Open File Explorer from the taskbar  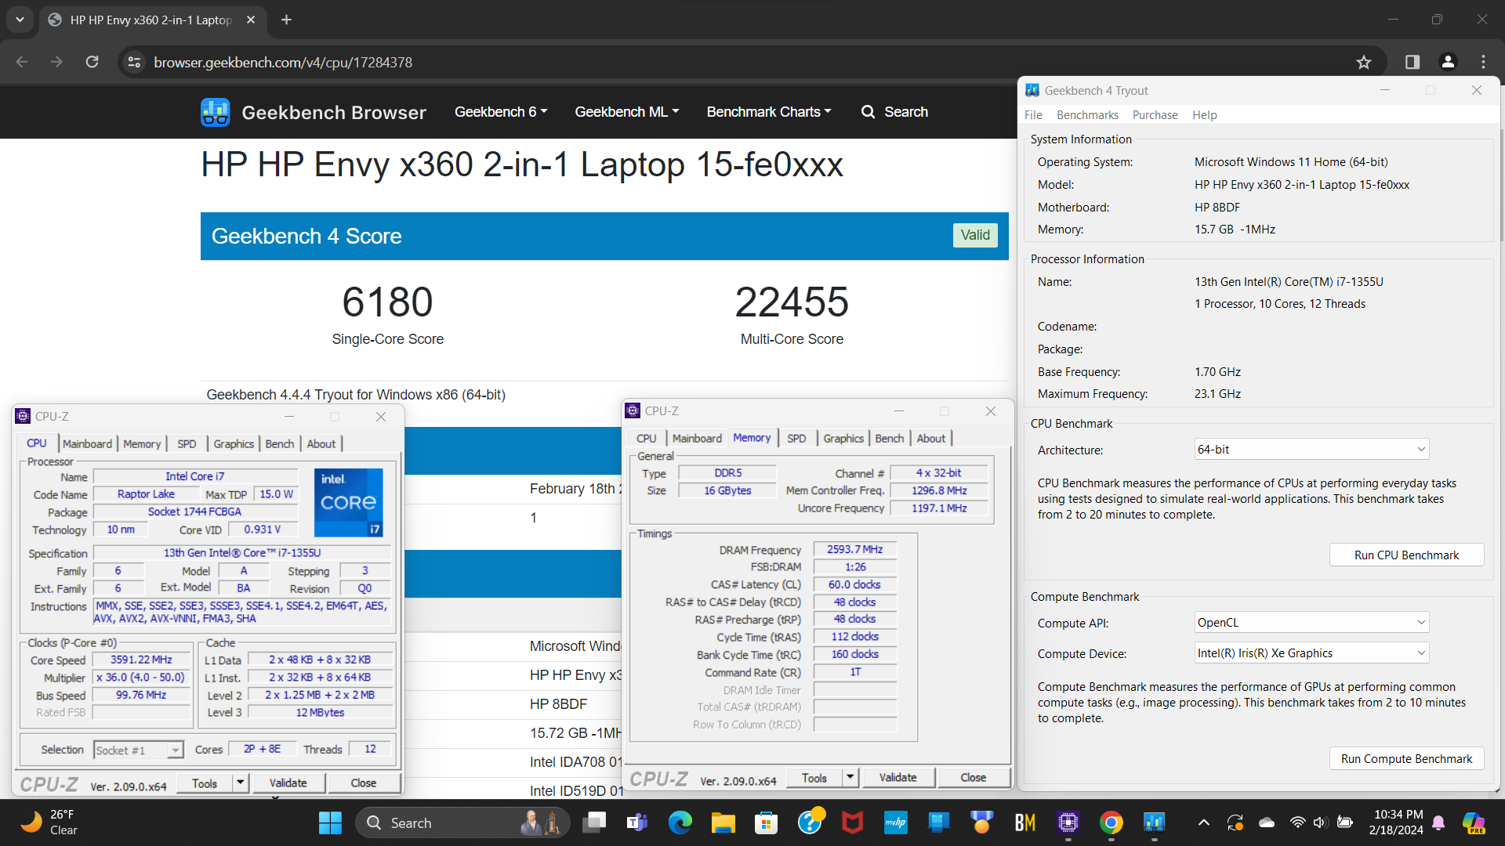[723, 822]
